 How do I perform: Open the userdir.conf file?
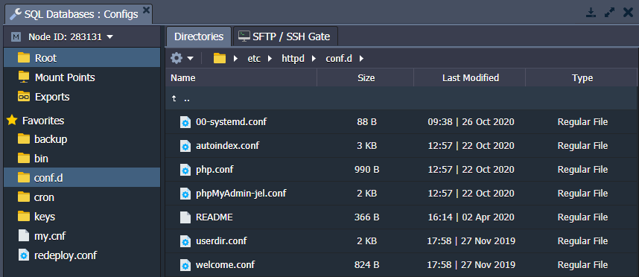click(221, 241)
